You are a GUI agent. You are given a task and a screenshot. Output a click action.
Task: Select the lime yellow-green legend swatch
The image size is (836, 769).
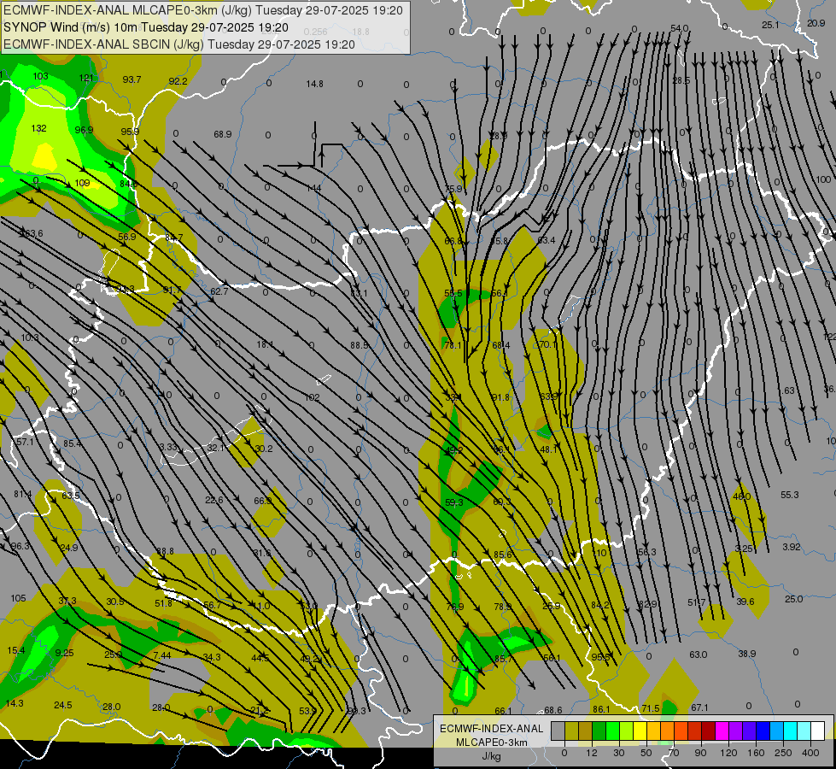pyautogui.click(x=627, y=731)
